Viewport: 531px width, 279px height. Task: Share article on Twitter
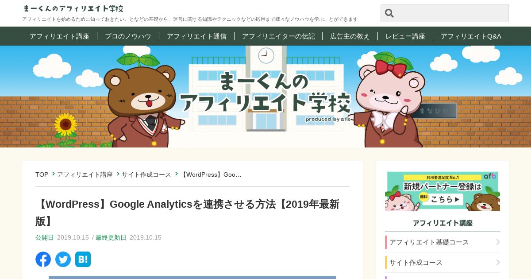(x=63, y=259)
